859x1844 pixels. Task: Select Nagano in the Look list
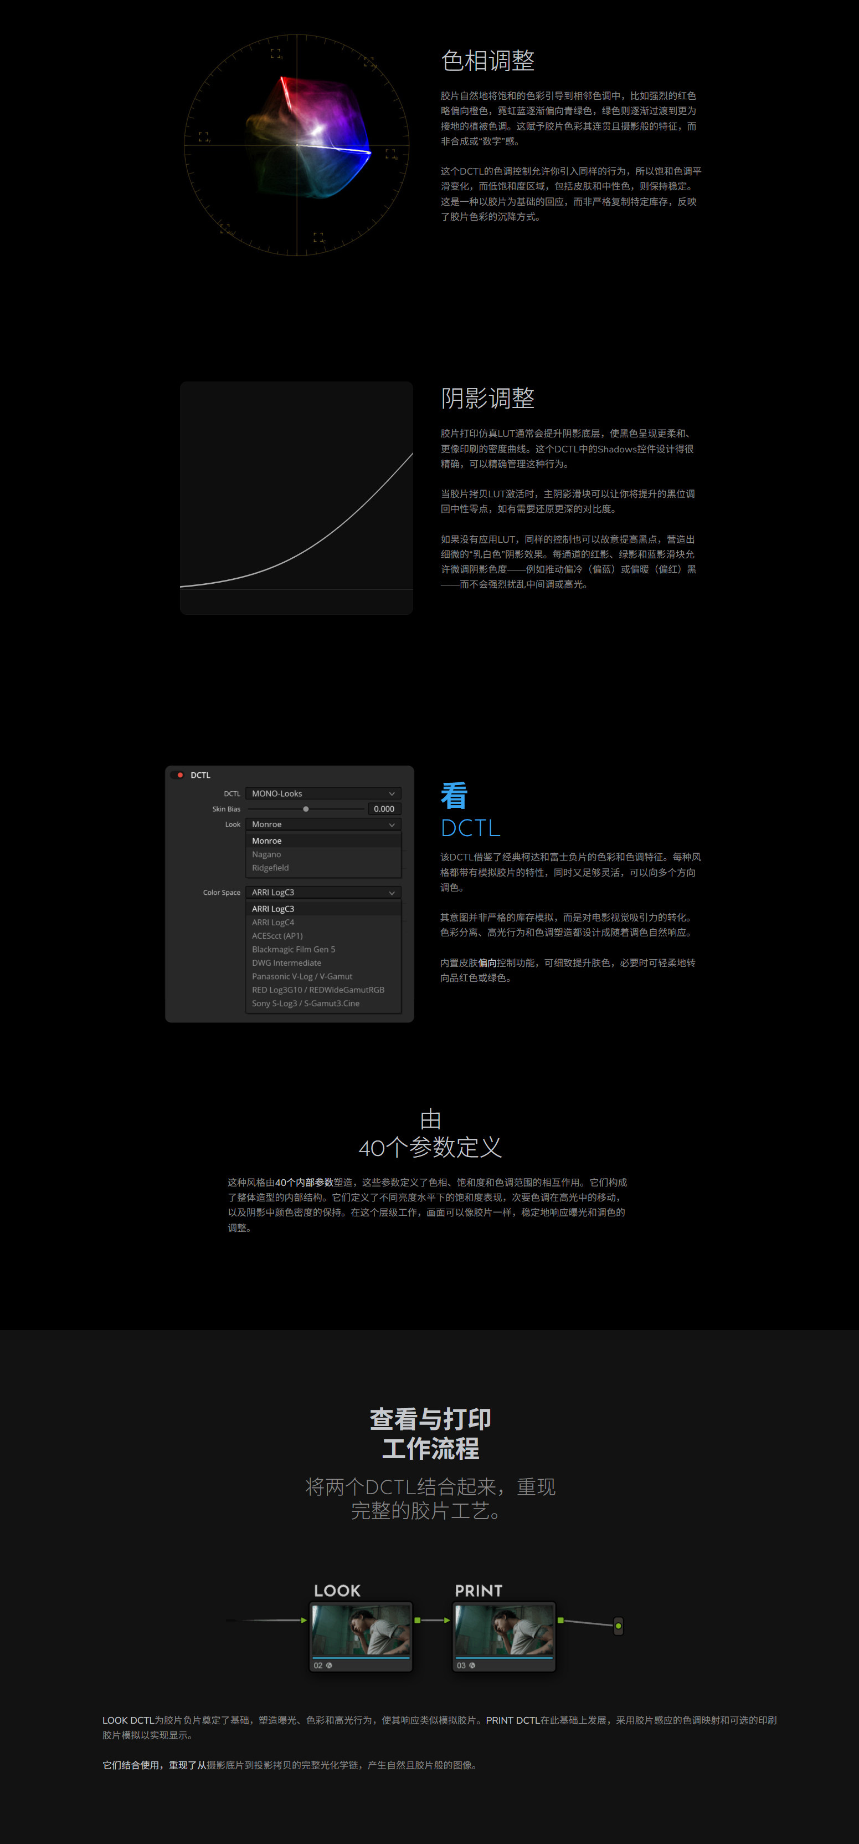pyautogui.click(x=323, y=854)
